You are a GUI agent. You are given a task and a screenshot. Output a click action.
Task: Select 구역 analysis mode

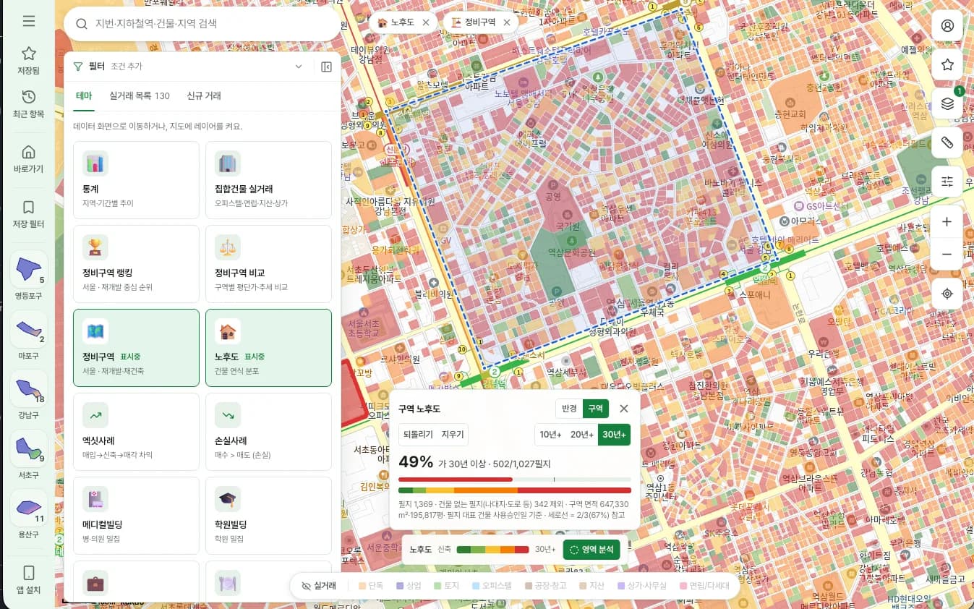(596, 409)
